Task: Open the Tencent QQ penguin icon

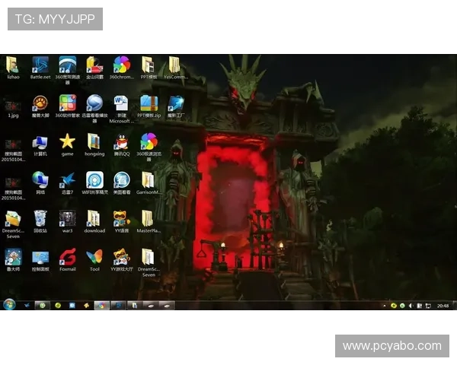Action: pyautogui.click(x=121, y=141)
